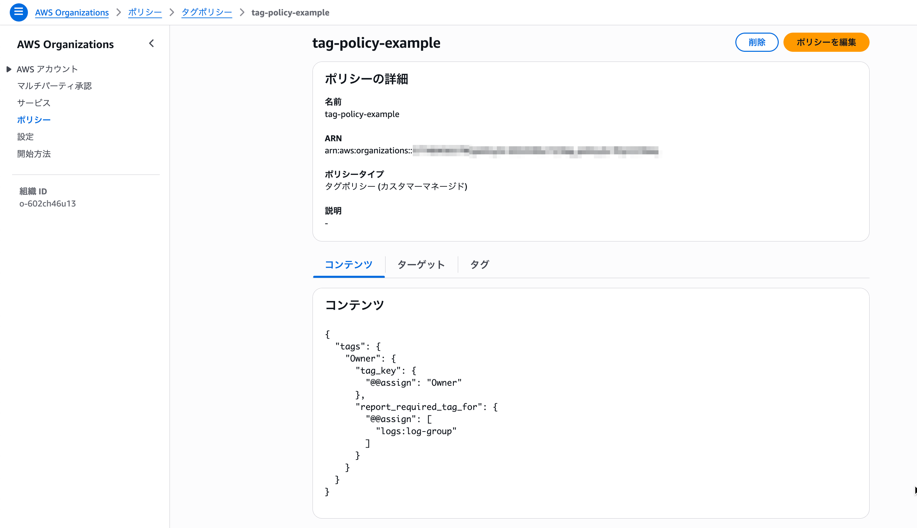
Task: Navigate to AWS Organizations breadcrumb link
Action: pos(71,12)
